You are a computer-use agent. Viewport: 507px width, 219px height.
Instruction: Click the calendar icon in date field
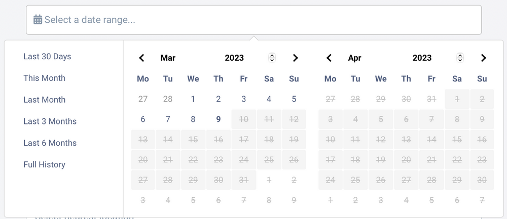pos(38,20)
